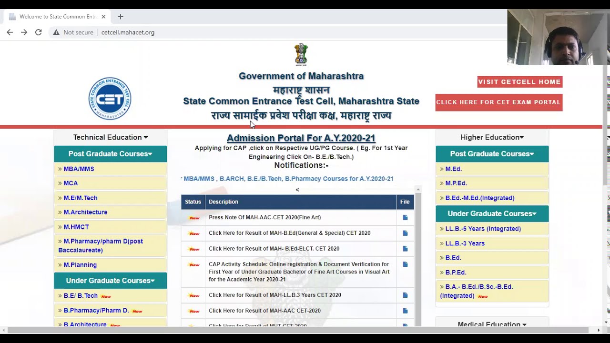Open the B.Architecture link
Screen dimensions: 610x343
[85, 324]
